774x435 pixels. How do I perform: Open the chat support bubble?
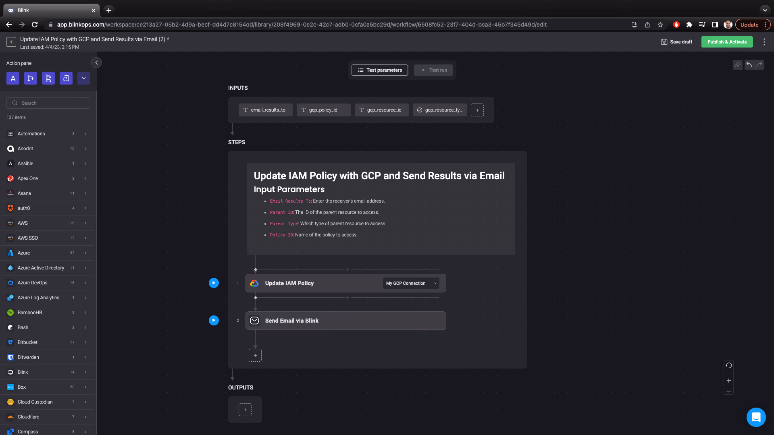pyautogui.click(x=756, y=417)
